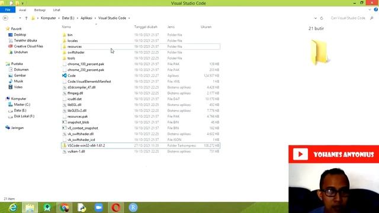Image resolution: width=379 pixels, height=213 pixels.
Task: Sort by the Jenis column header
Action: (x=171, y=27)
